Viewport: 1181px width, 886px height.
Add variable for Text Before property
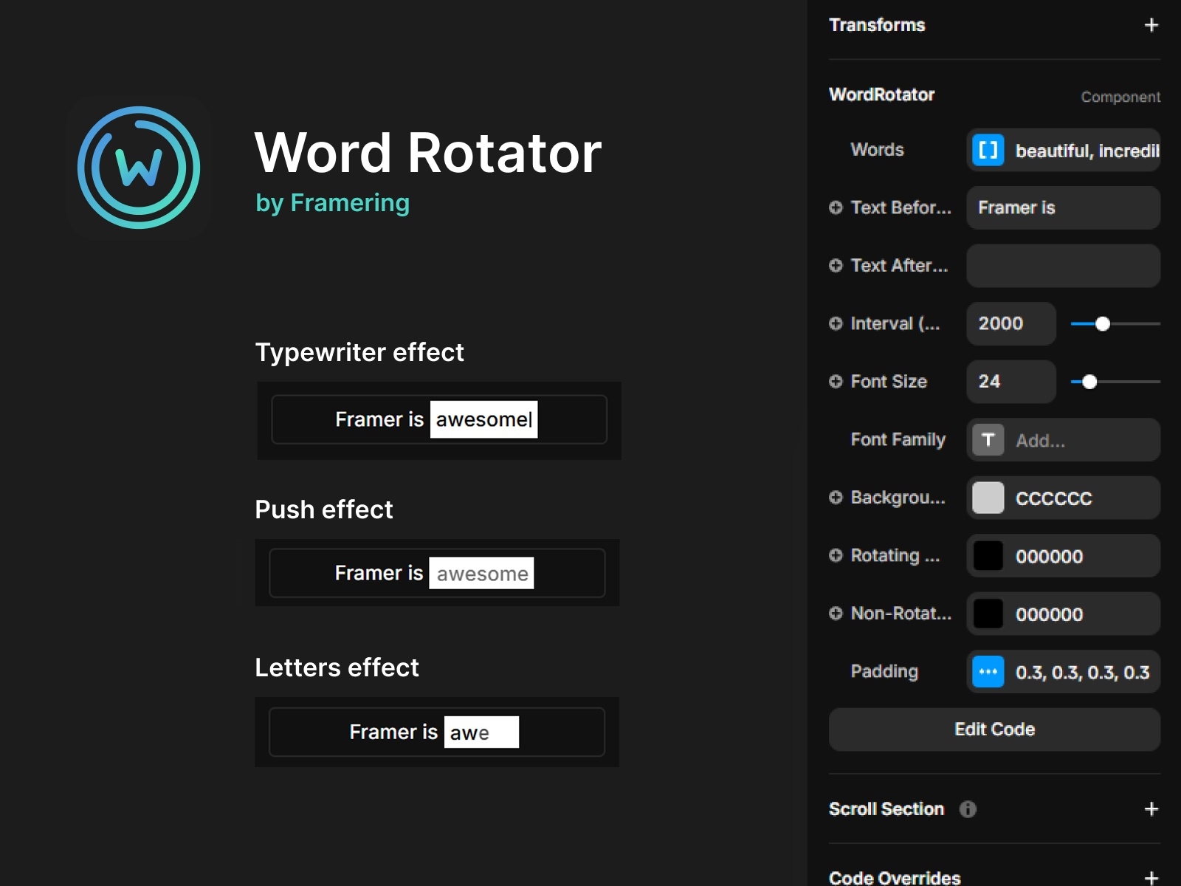pos(836,207)
